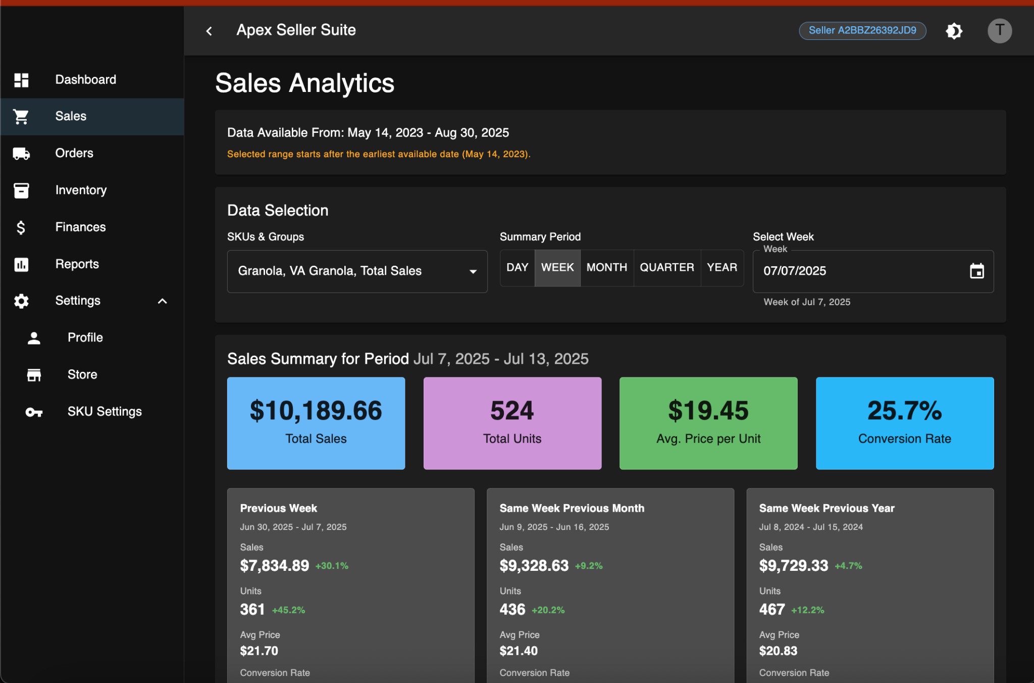Open the Profile settings item
The image size is (1034, 683).
click(85, 337)
